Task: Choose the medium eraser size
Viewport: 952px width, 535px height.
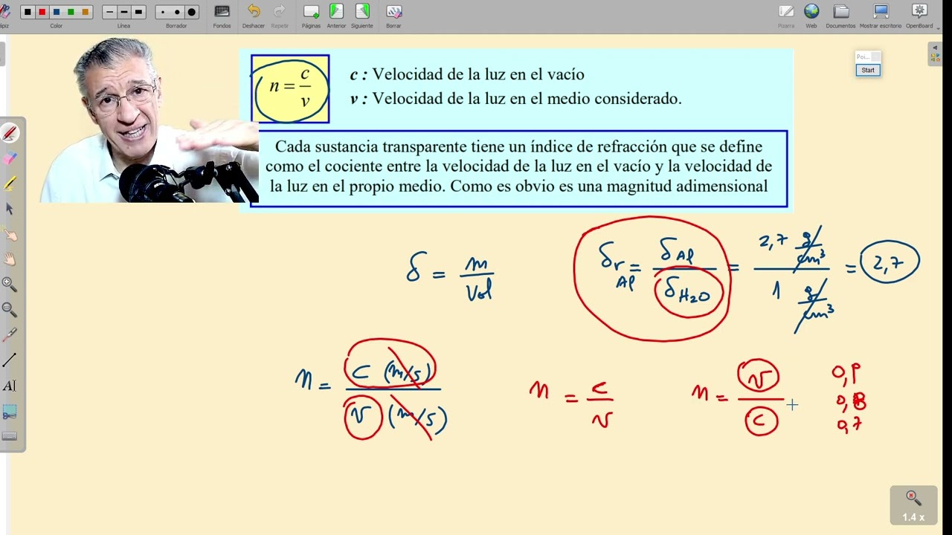Action: point(177,12)
